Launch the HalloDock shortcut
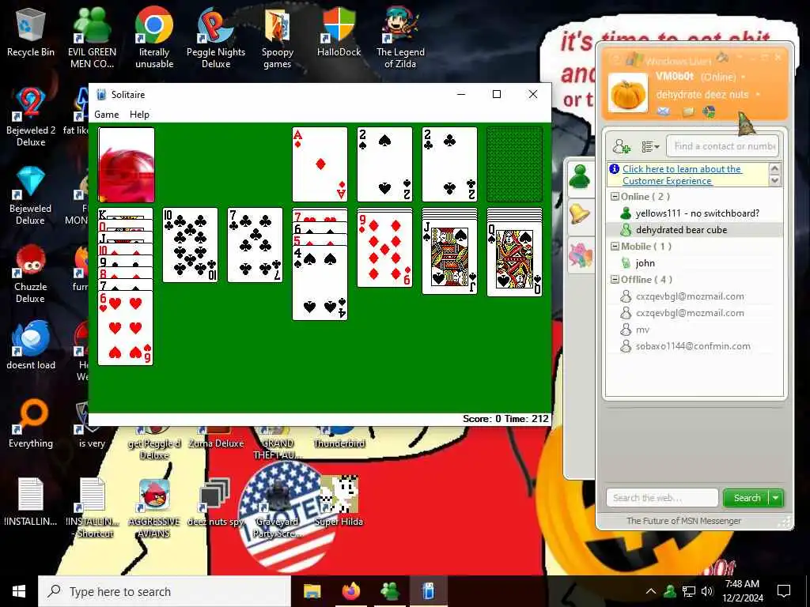810x607 pixels. [339, 32]
